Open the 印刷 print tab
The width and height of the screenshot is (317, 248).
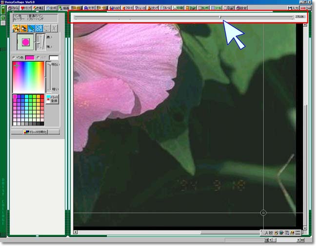pyautogui.click(x=178, y=8)
